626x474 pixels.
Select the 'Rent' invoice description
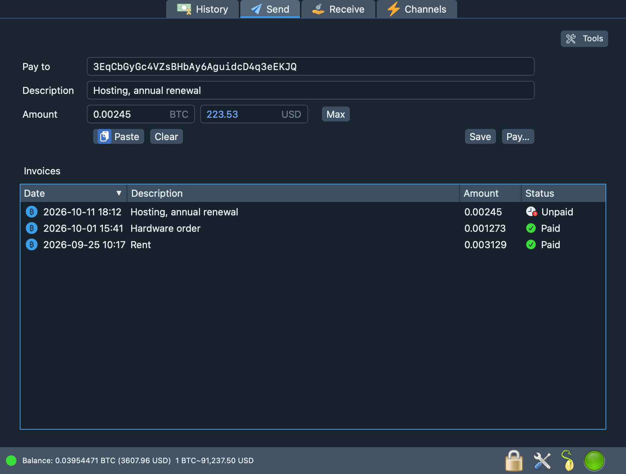(x=140, y=244)
